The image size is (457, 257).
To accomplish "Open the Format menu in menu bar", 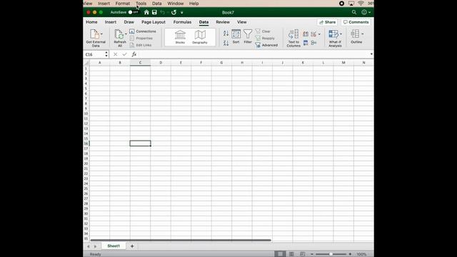I will 122,4.
